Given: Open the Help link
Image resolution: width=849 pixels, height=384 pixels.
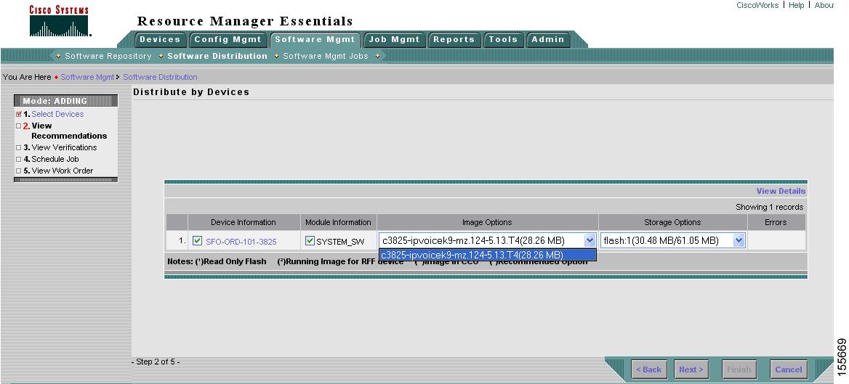Looking at the screenshot, I should 796,5.
